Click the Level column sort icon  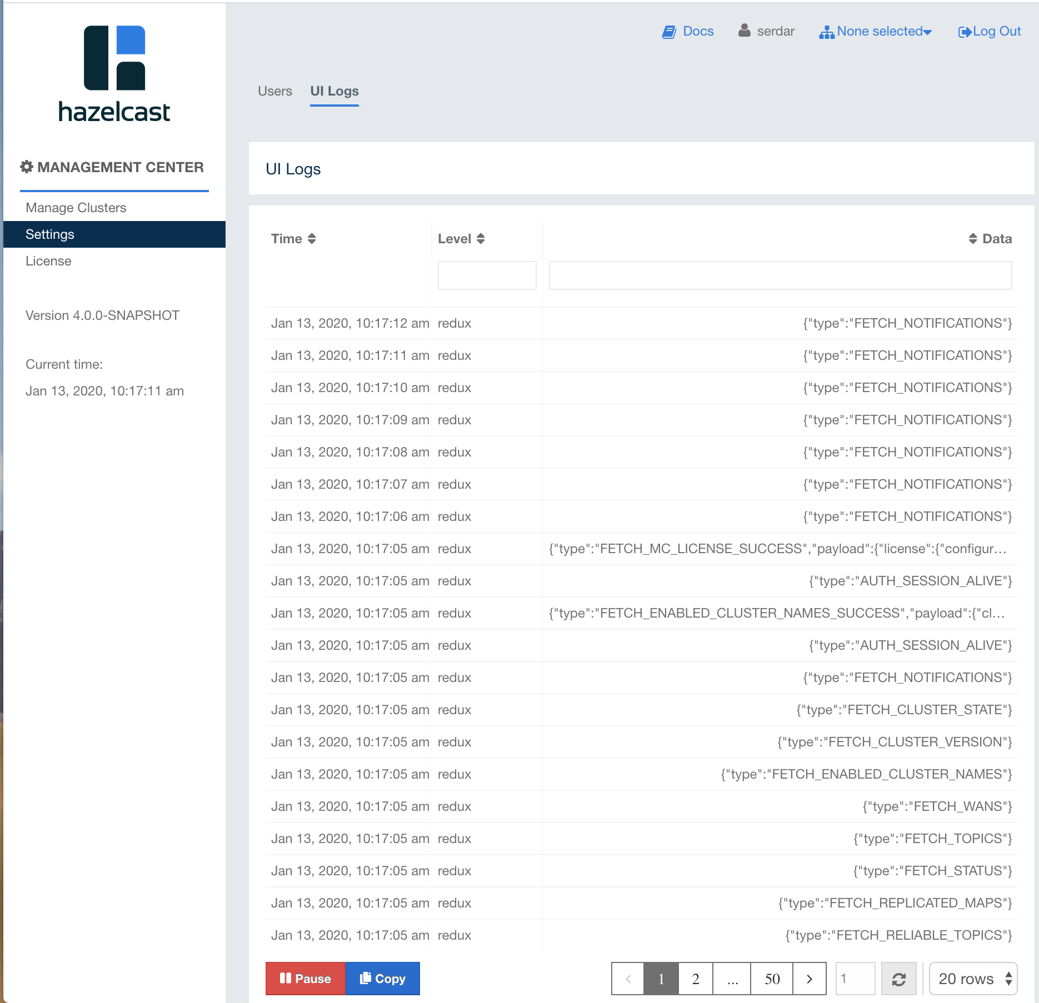481,239
